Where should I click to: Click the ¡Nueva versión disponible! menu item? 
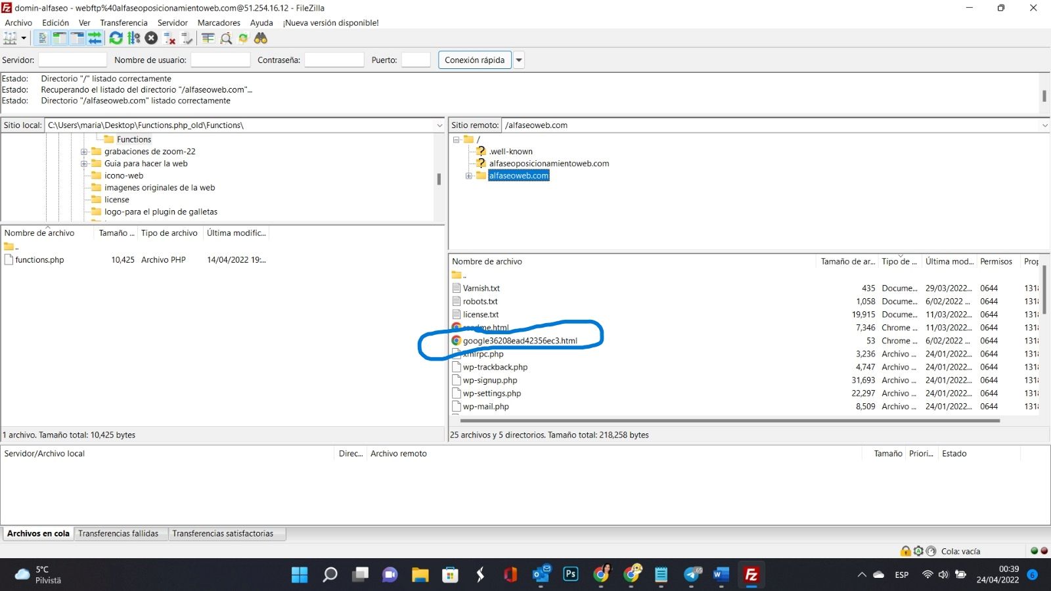tap(330, 22)
